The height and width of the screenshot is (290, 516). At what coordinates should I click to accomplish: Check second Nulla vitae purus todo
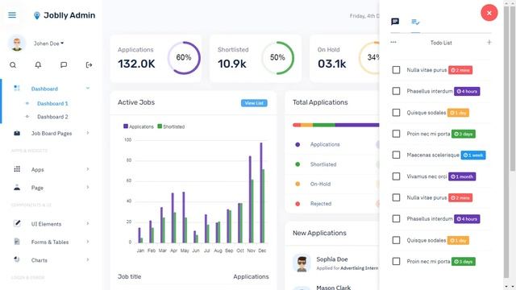tap(396, 197)
